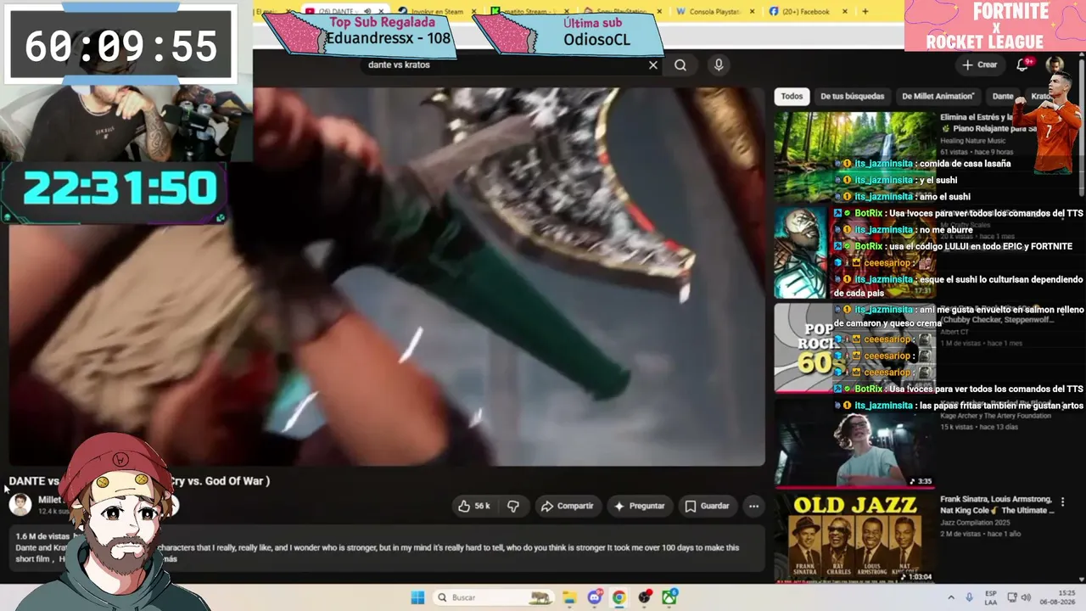Select the Todos filter chip
This screenshot has height=611, width=1086.
pos(792,97)
